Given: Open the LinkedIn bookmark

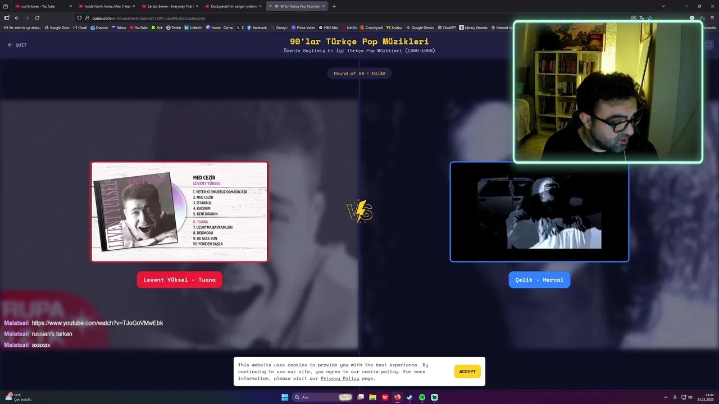Looking at the screenshot, I should point(193,27).
